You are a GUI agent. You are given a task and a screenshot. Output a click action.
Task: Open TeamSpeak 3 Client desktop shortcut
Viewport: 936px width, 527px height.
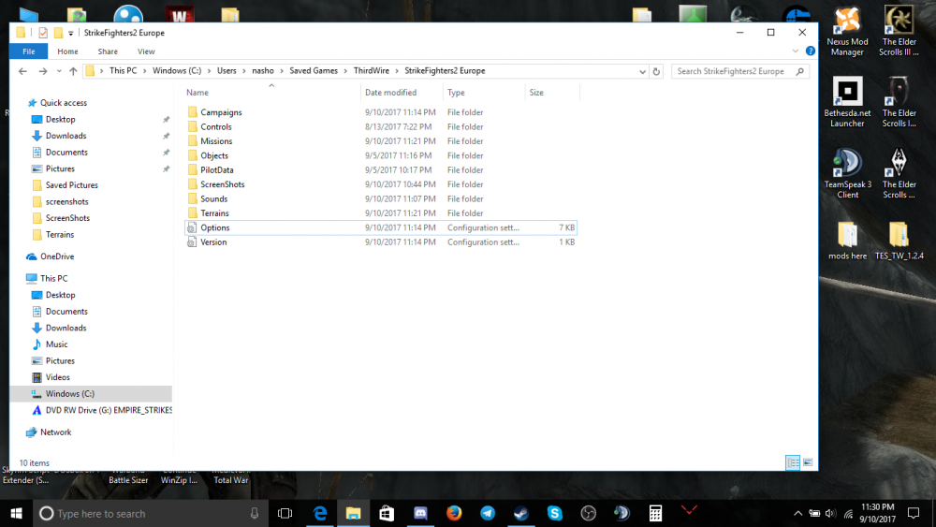(x=847, y=174)
